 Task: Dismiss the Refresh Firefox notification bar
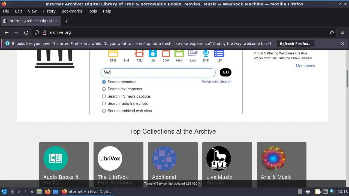[342, 44]
